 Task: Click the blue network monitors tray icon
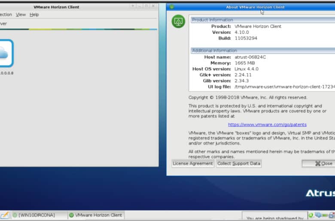[318, 215]
